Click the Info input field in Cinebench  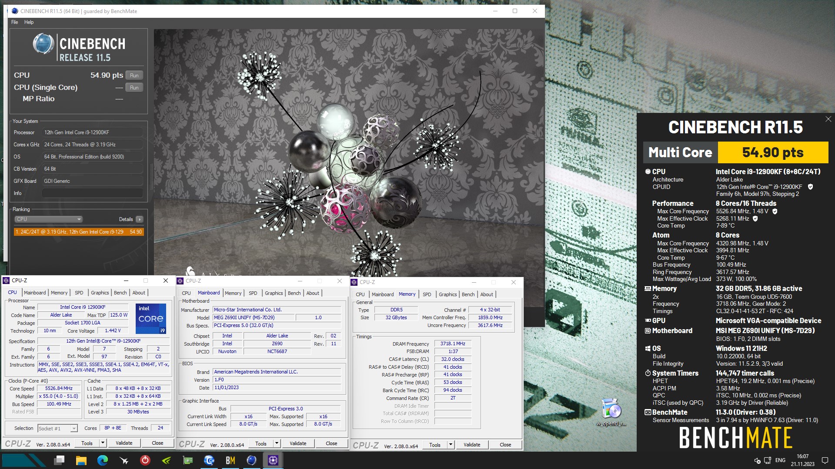93,193
